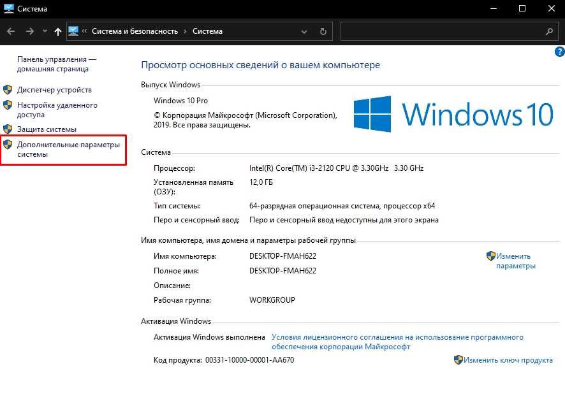Screen dimensions: 565x420
Task: Click the Forward navigation arrow
Action: click(x=29, y=31)
